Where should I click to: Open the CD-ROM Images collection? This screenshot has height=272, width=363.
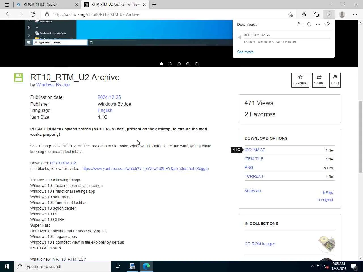click(260, 244)
